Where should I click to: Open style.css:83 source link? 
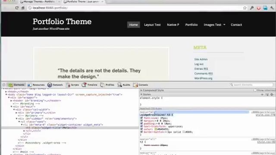click(x=266, y=142)
